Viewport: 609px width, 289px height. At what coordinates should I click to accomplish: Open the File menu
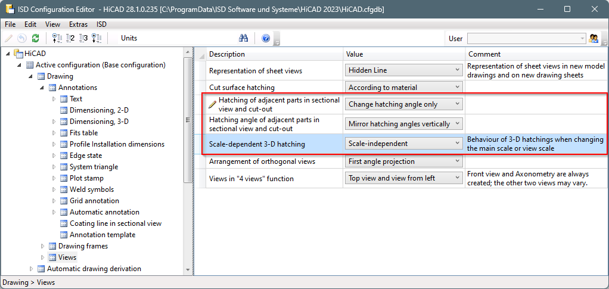click(10, 24)
